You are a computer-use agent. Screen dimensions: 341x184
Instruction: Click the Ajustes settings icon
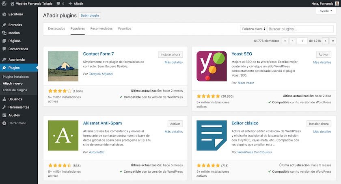tap(4, 115)
